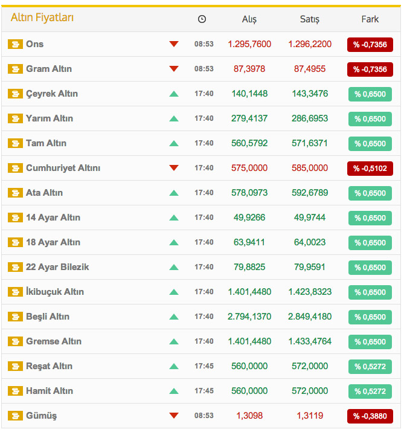Open the Çeyrek Altın link

[52, 94]
